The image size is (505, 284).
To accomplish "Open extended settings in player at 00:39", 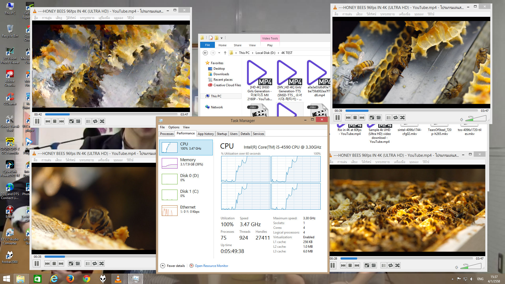I will [x=378, y=118].
